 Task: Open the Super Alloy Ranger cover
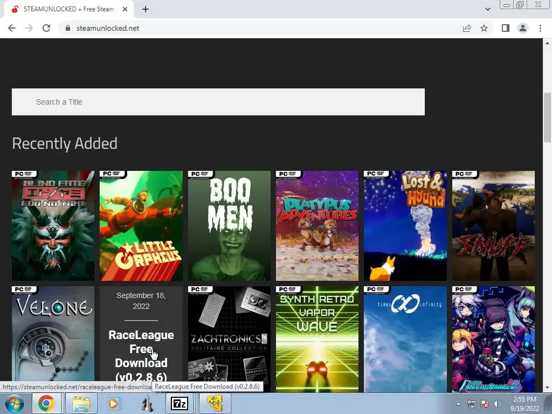[493, 339]
